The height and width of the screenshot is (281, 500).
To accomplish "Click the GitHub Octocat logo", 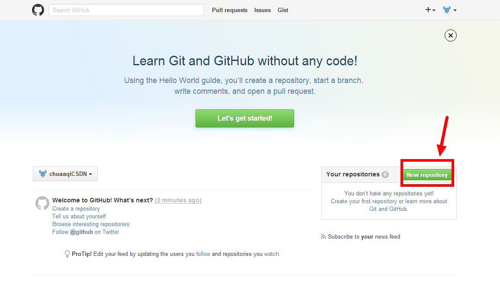I will (x=38, y=10).
